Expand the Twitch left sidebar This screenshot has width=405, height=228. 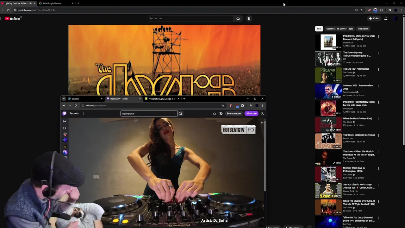65,121
